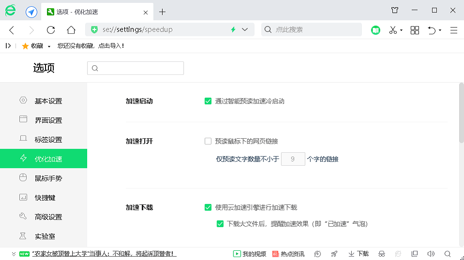The image size is (464, 260).
Task: Click the vertical scrollbar of settings page
Action: [x=462, y=114]
